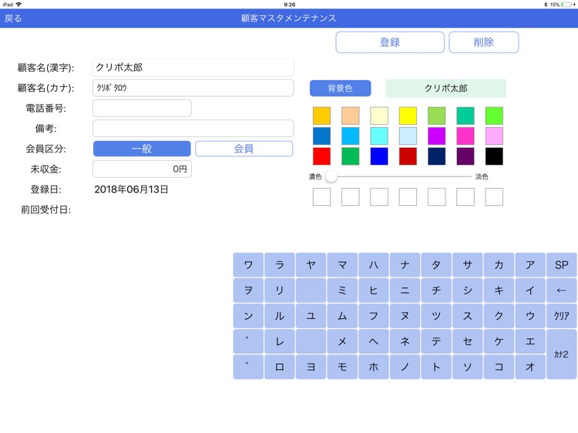Tap the ヤ kana key
This screenshot has width=578, height=433.
[x=311, y=264]
